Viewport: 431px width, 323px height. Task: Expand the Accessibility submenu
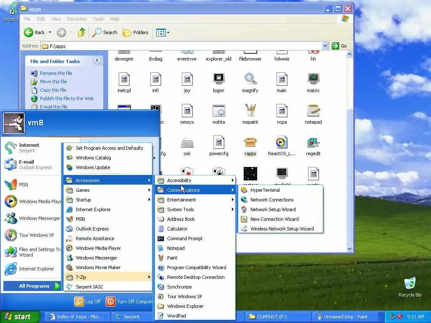(195, 180)
